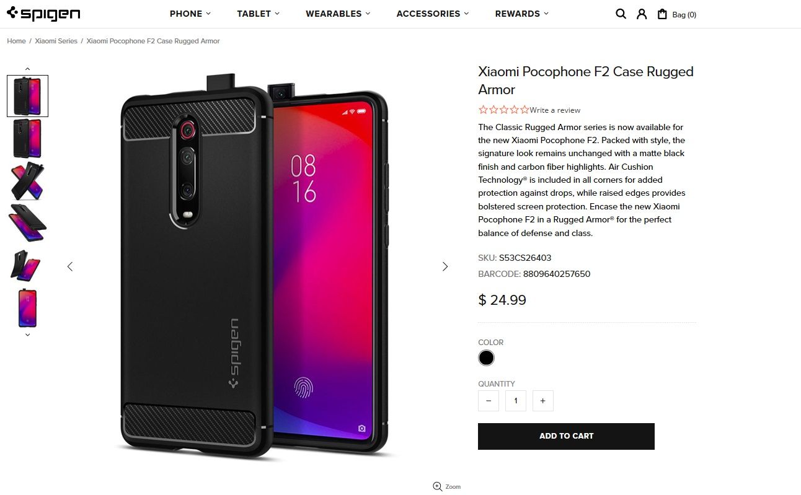The image size is (801, 495).
Task: Open the shopping Bag icon
Action: (663, 14)
